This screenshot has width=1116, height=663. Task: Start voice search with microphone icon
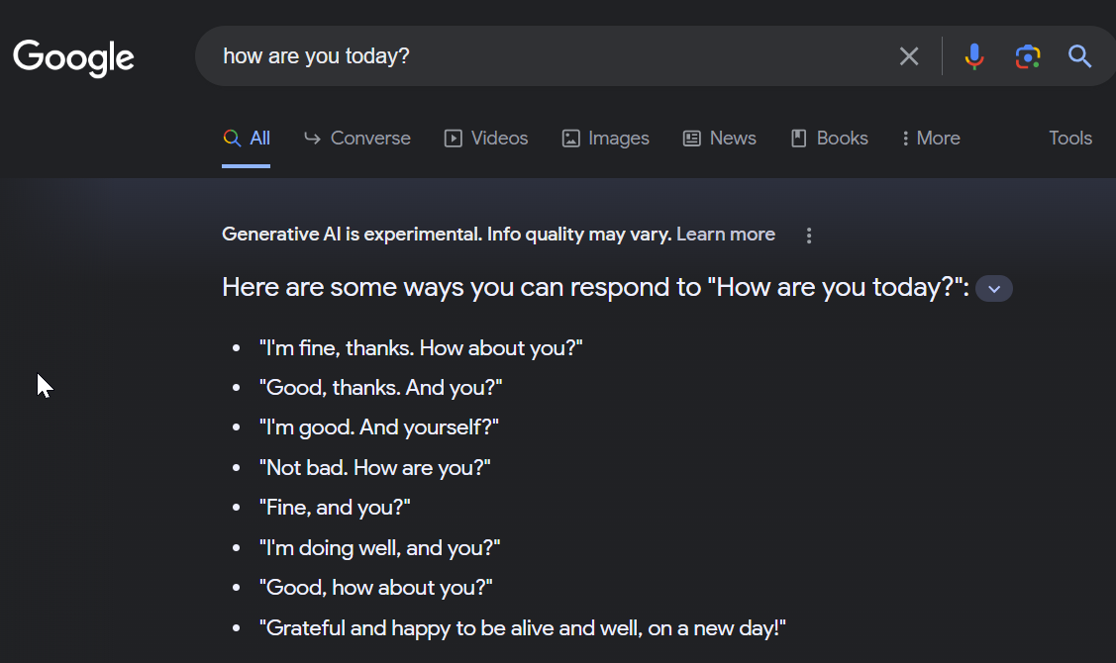pyautogui.click(x=974, y=56)
